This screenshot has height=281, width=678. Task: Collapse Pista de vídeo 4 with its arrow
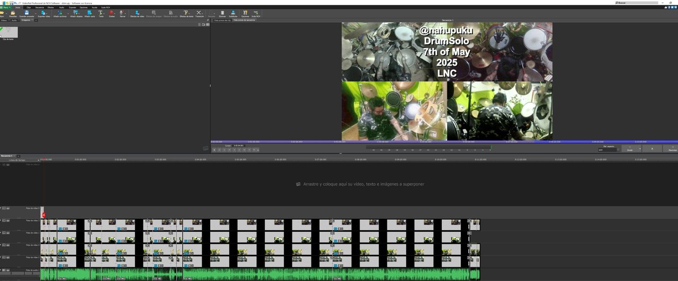(1, 245)
